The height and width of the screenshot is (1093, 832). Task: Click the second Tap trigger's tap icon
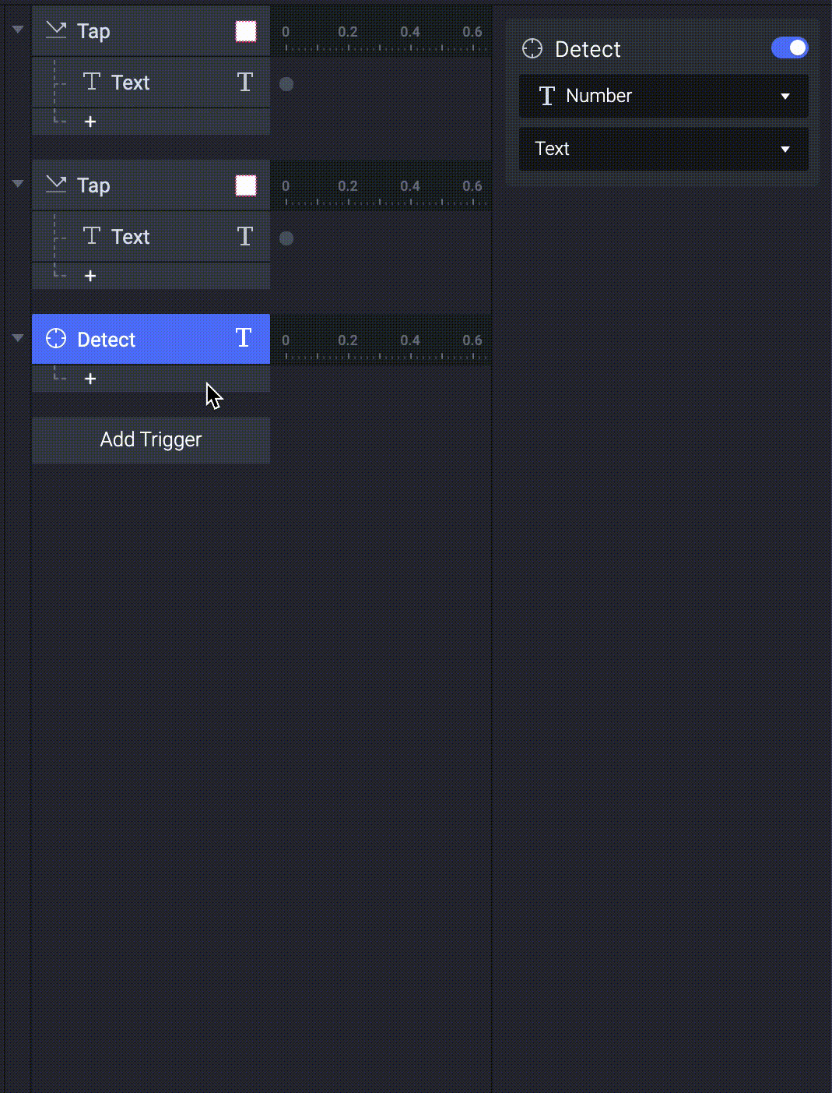56,185
